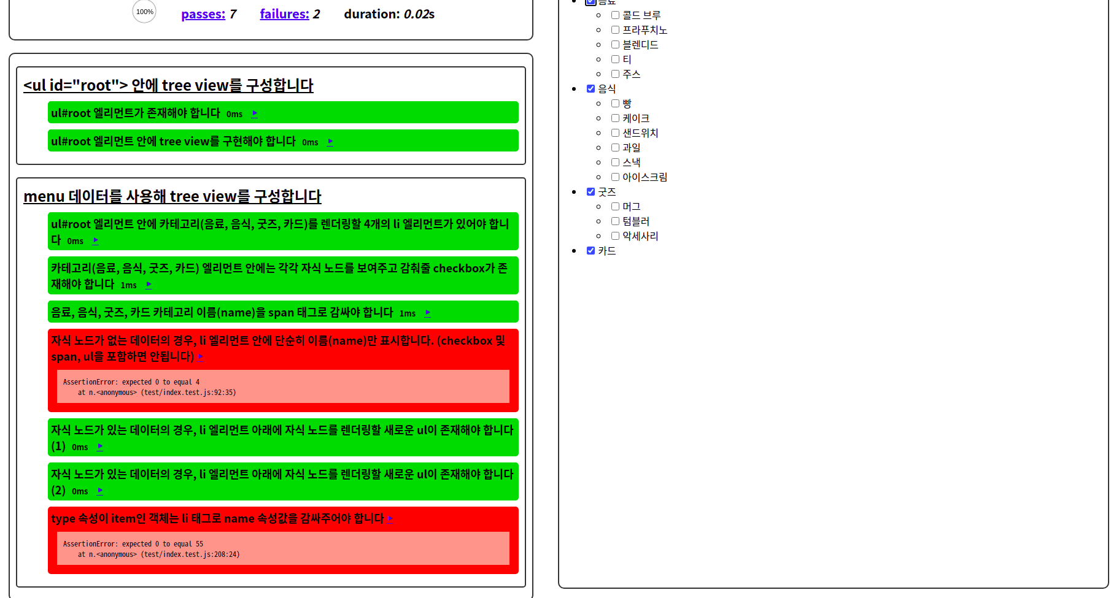Check the 주스 checkbox
Screen dimensions: 1119x598
tap(615, 74)
